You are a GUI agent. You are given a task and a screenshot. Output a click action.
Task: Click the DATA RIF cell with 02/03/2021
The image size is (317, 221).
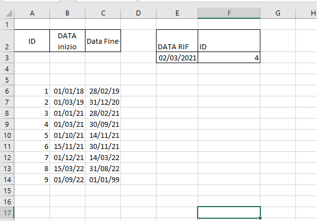(177, 58)
